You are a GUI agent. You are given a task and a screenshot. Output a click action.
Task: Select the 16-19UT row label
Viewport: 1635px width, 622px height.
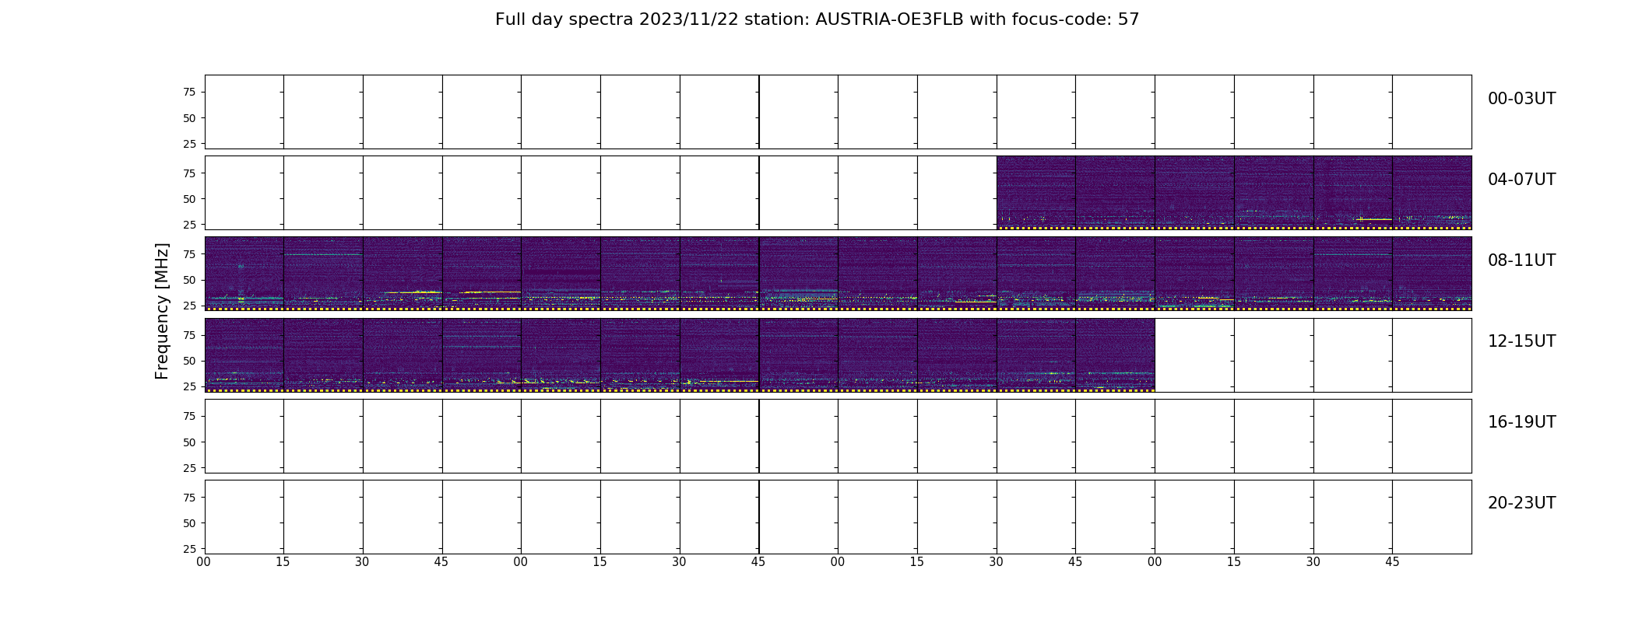point(1521,422)
